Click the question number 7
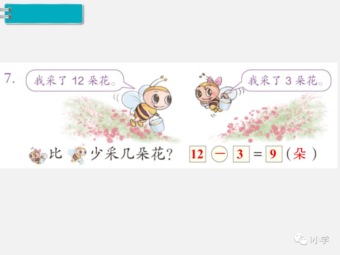Viewport: 340px width, 255px height. pos(9,78)
